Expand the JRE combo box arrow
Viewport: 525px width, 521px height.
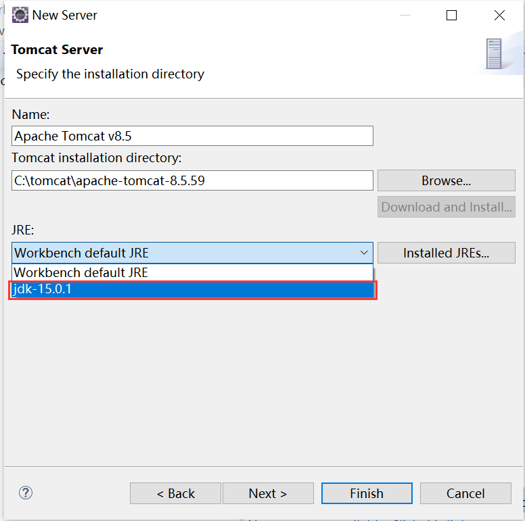pyautogui.click(x=364, y=253)
